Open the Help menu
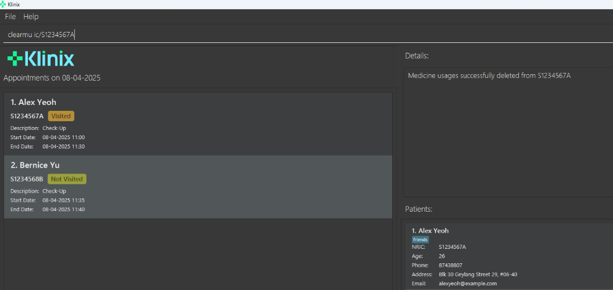Viewport: 613px width, 290px height. [x=31, y=17]
